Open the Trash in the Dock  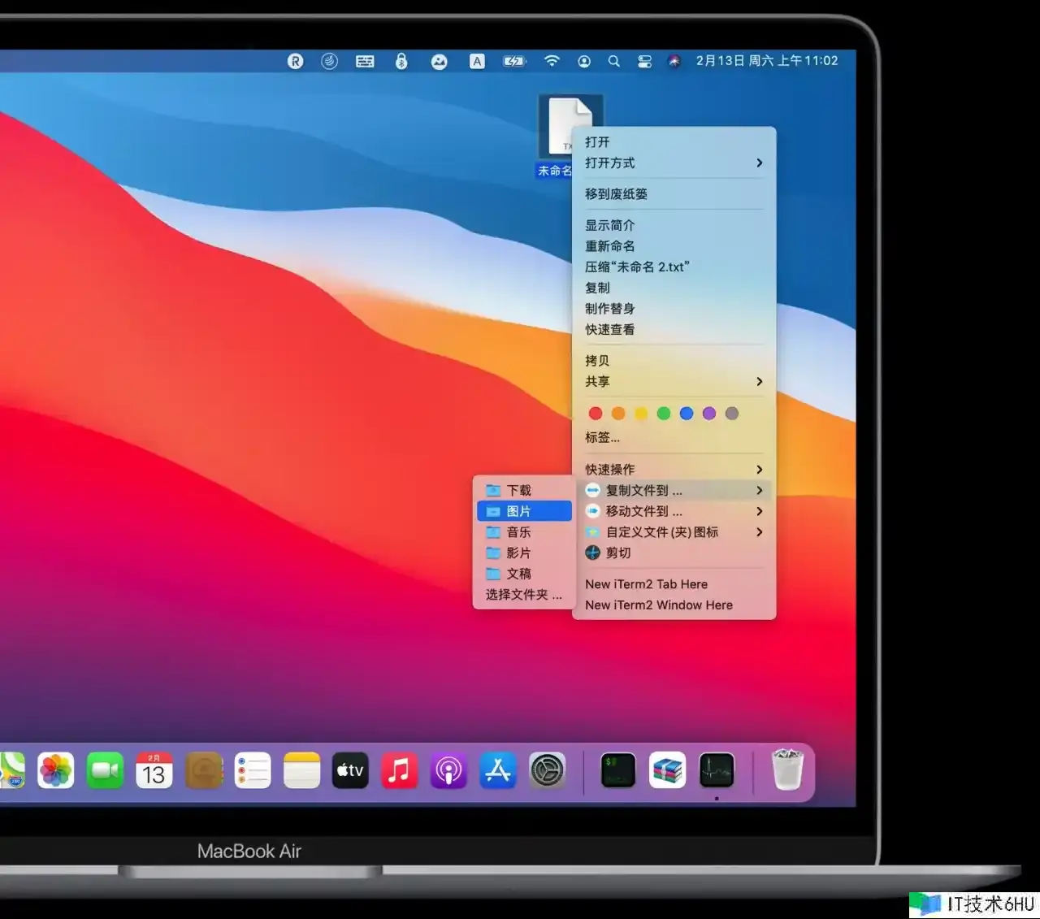pos(786,770)
